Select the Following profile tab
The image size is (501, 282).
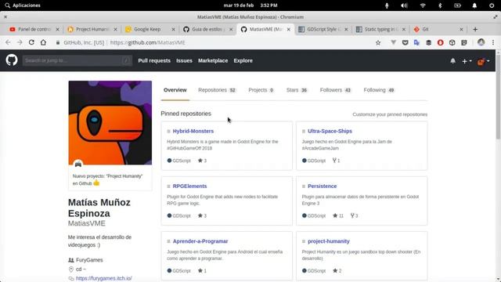tap(379, 90)
